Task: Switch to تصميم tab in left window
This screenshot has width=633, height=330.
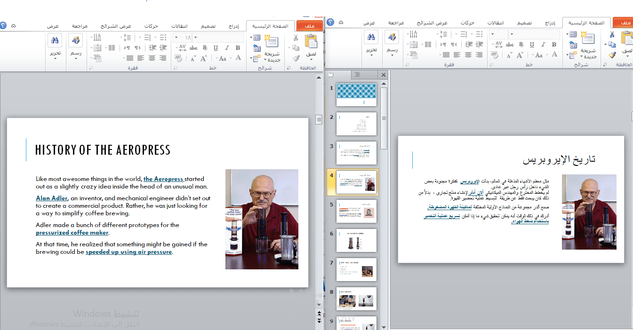Action: 208,26
